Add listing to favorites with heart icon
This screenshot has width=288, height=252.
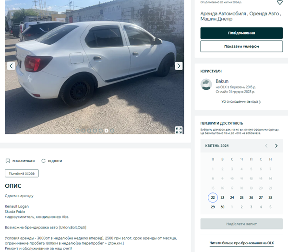280,2
